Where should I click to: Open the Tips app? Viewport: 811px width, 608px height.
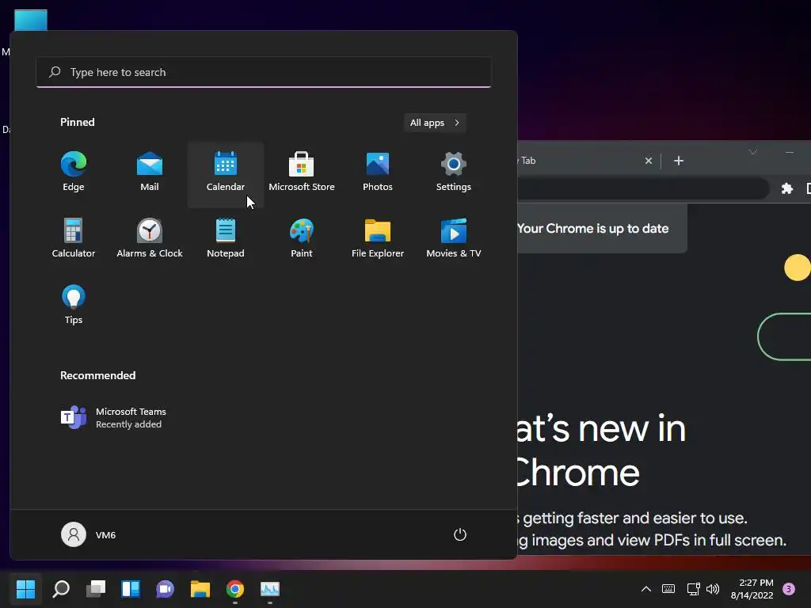(74, 305)
